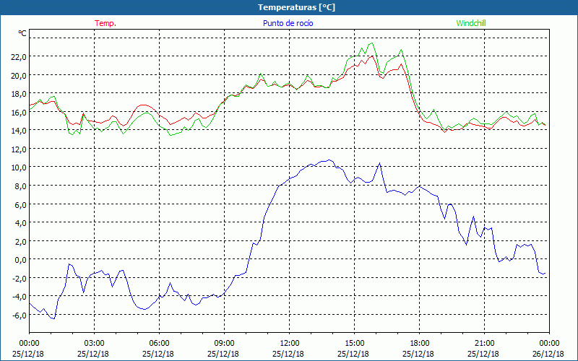The image size is (578, 361).
Task: Click the 6,0 y-axis value
Action: click(21, 204)
